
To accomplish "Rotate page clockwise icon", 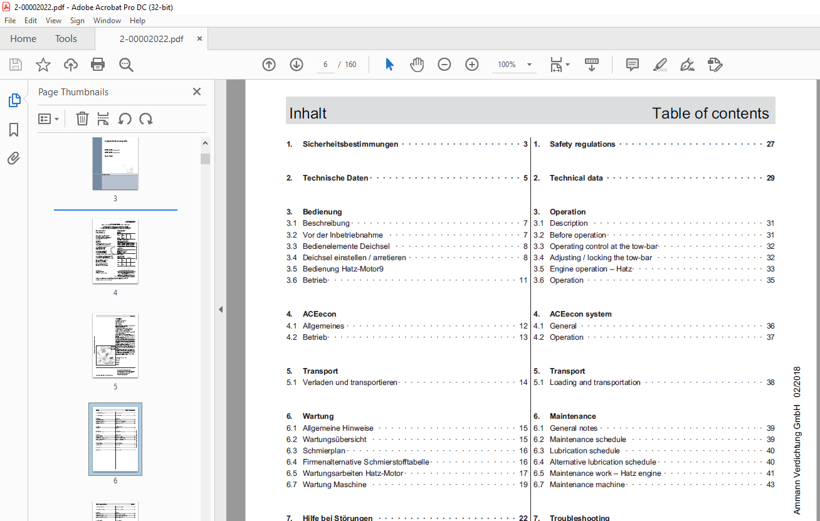I will (146, 118).
